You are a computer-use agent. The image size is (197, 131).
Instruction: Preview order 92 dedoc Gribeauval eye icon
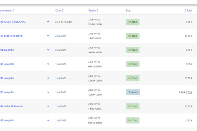[x=48, y=36]
